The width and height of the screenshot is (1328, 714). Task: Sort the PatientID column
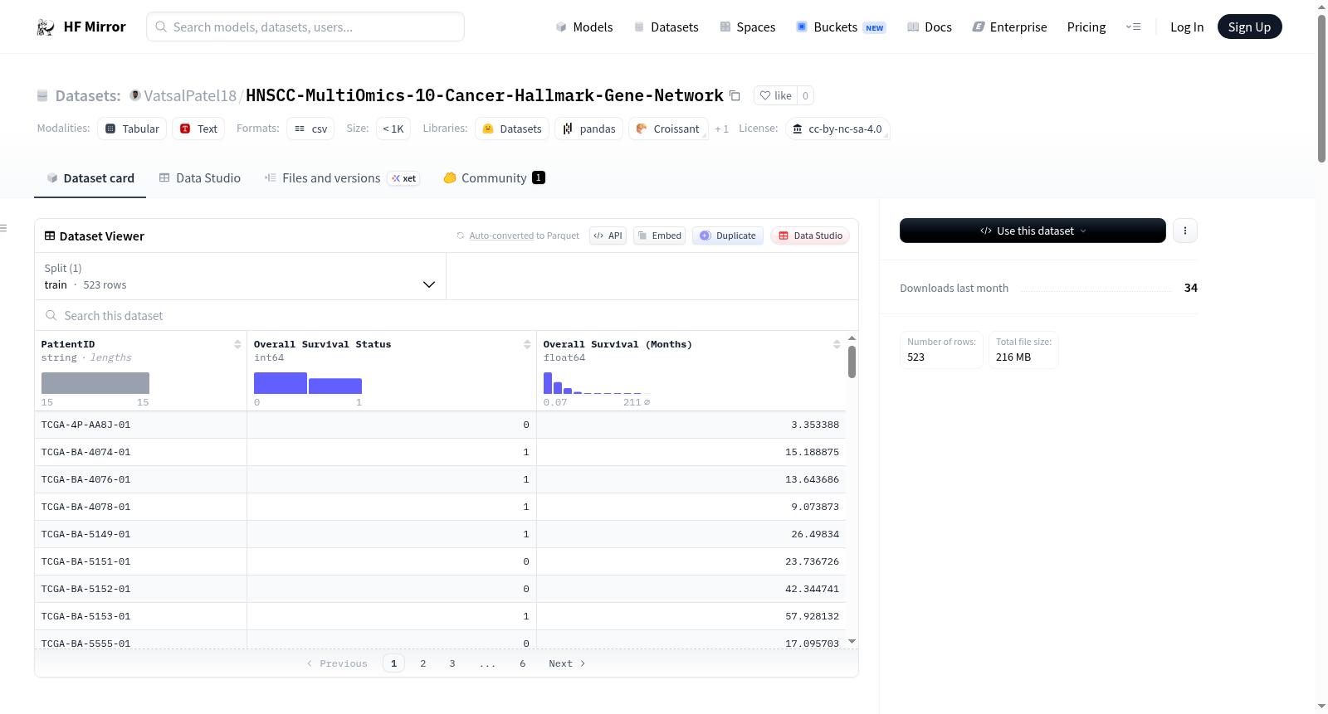coord(237,344)
